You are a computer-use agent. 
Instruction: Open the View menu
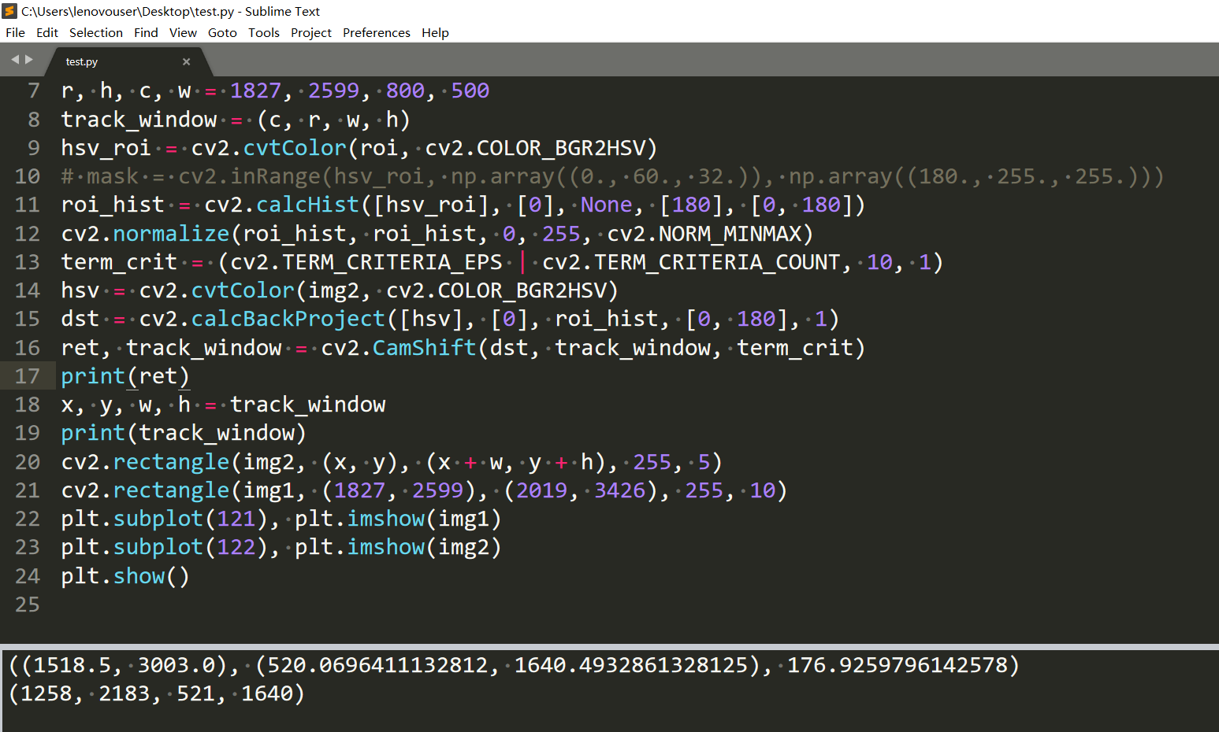pos(183,32)
